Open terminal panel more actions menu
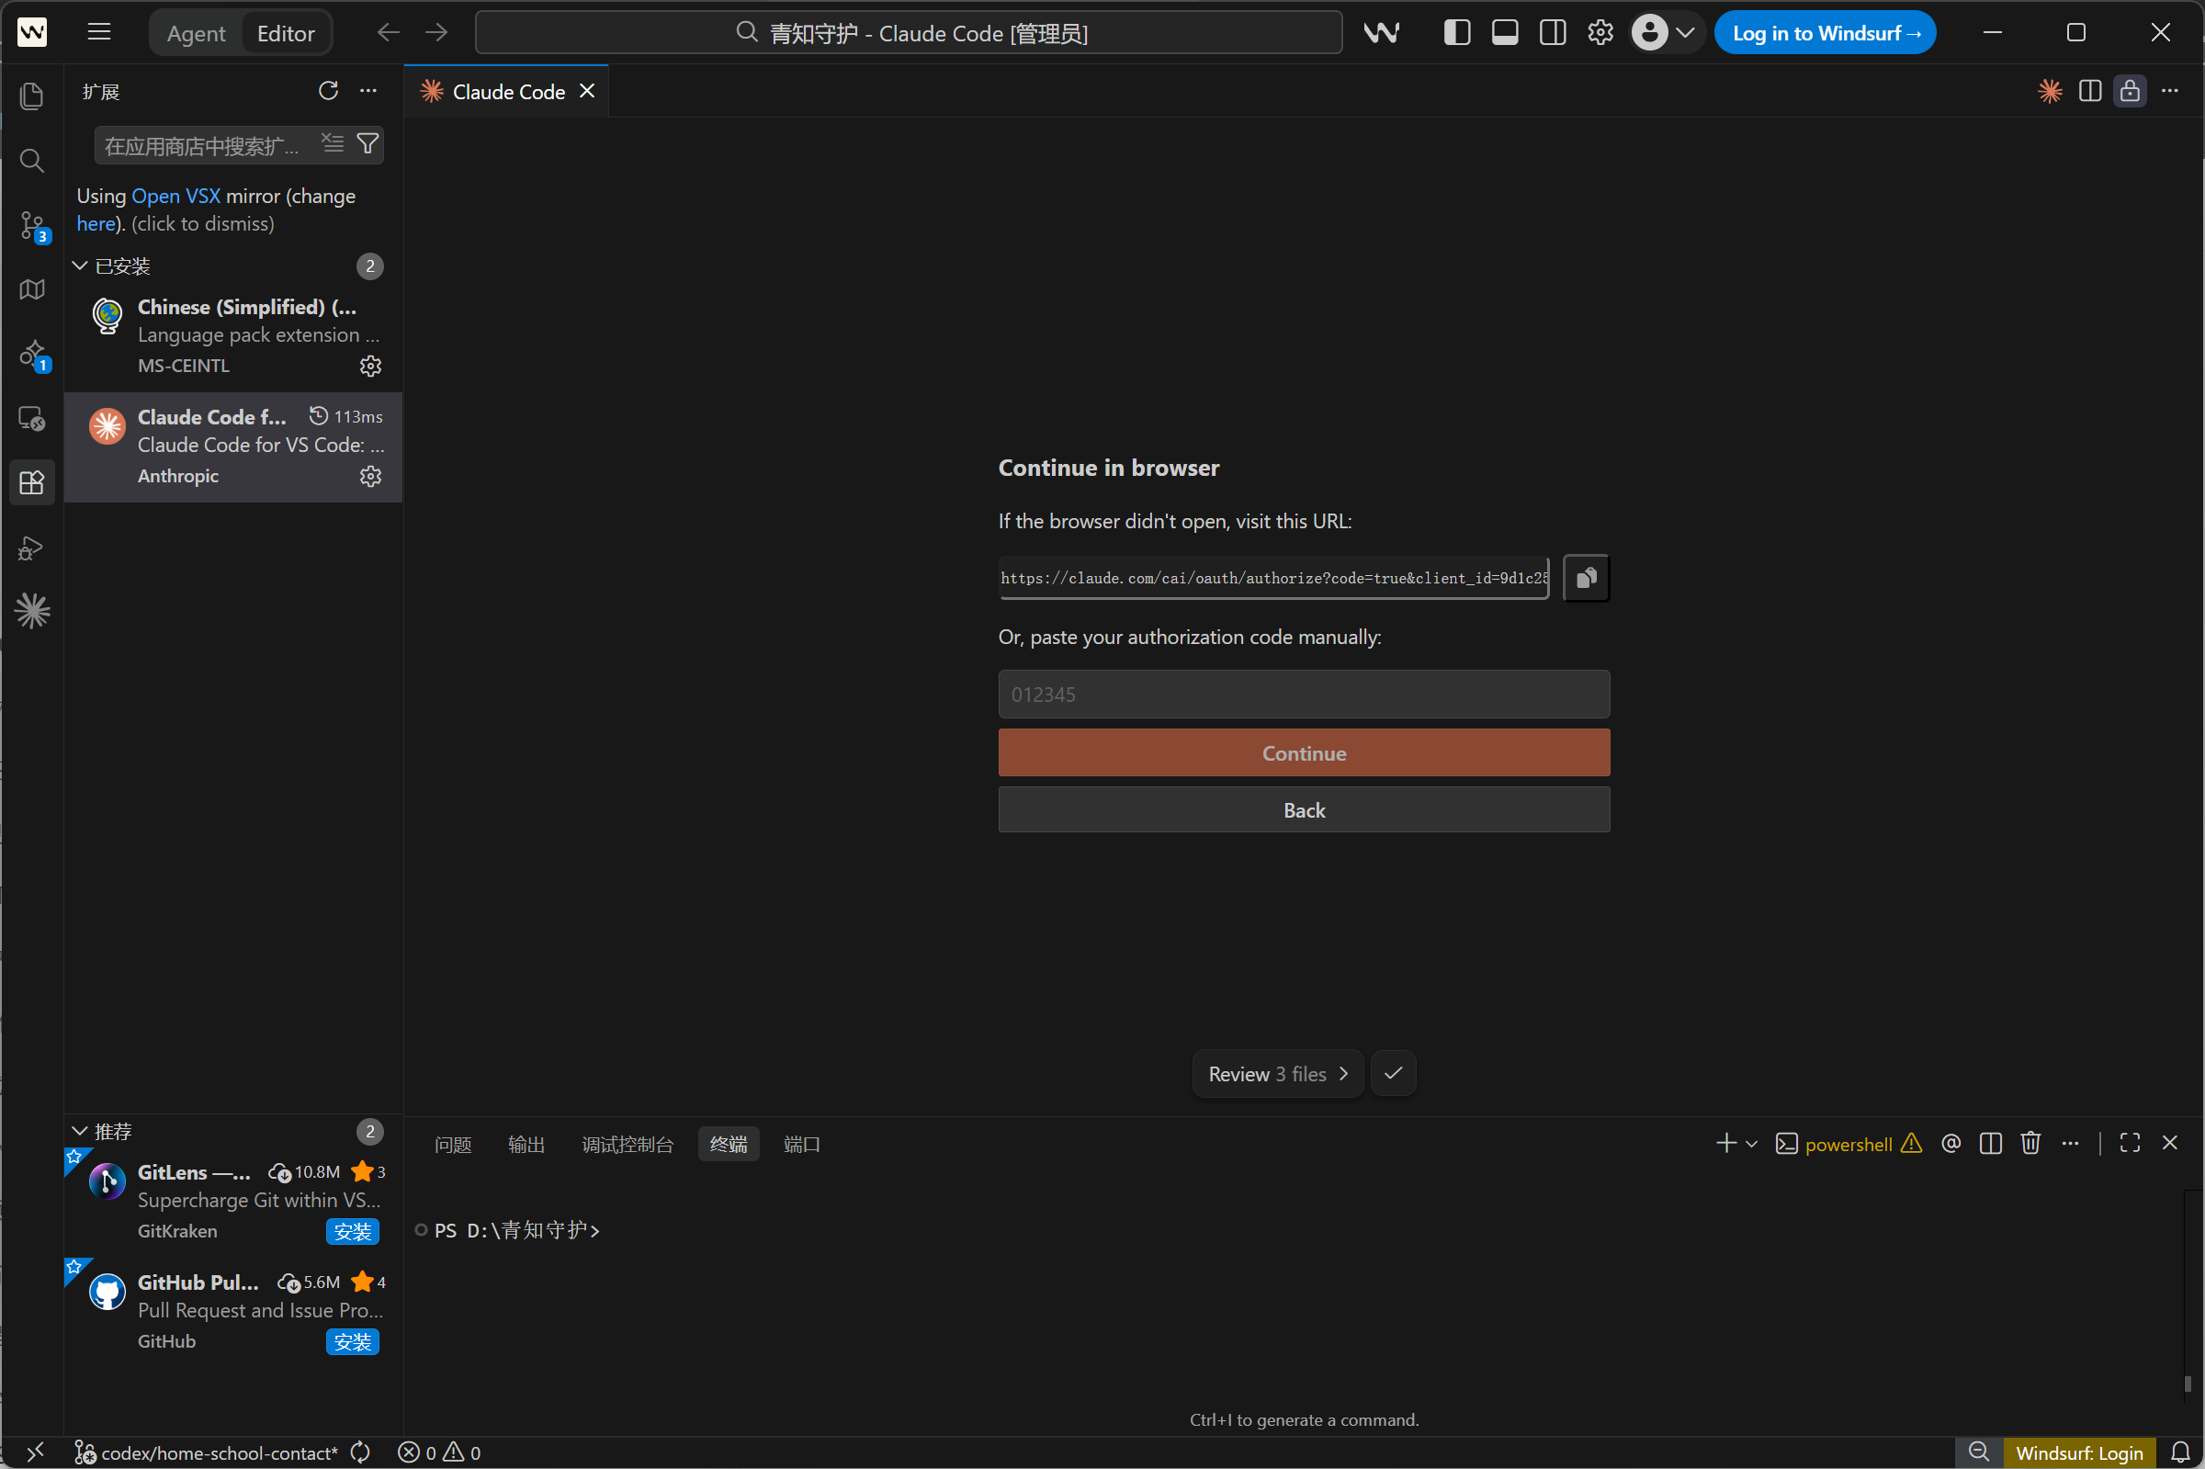The image size is (2205, 1469). [2070, 1143]
